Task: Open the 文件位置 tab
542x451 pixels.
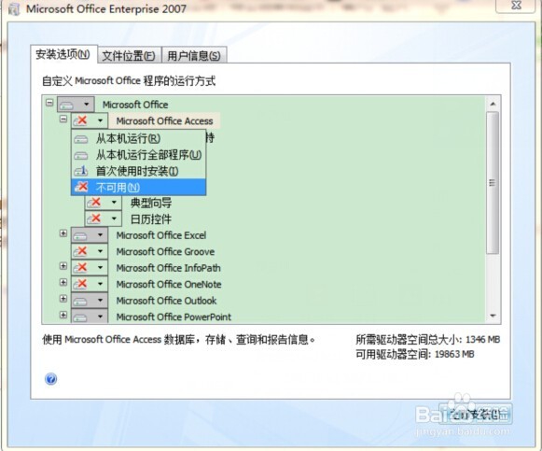Action: [129, 56]
